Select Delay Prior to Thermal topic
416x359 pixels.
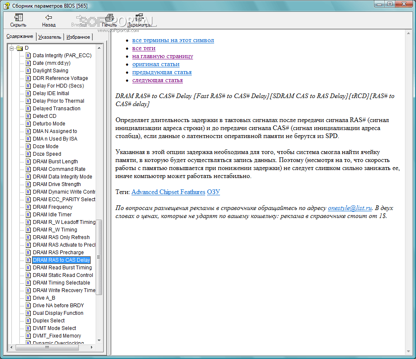(58, 101)
